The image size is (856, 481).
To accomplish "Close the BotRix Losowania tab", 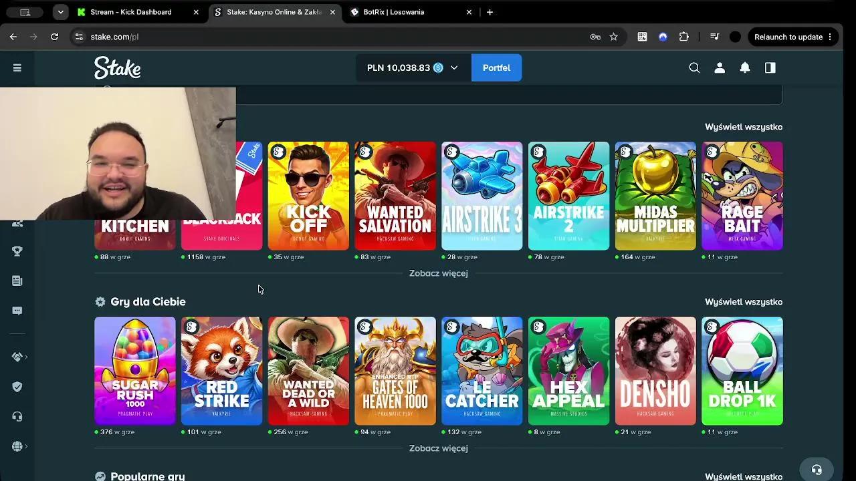I will click(469, 12).
